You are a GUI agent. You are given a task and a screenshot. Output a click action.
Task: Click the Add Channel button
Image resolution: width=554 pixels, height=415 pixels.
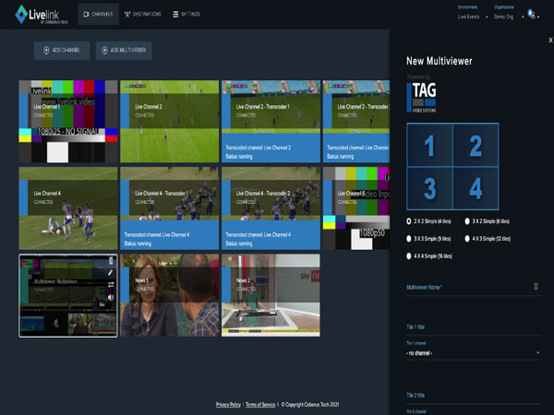(x=62, y=51)
